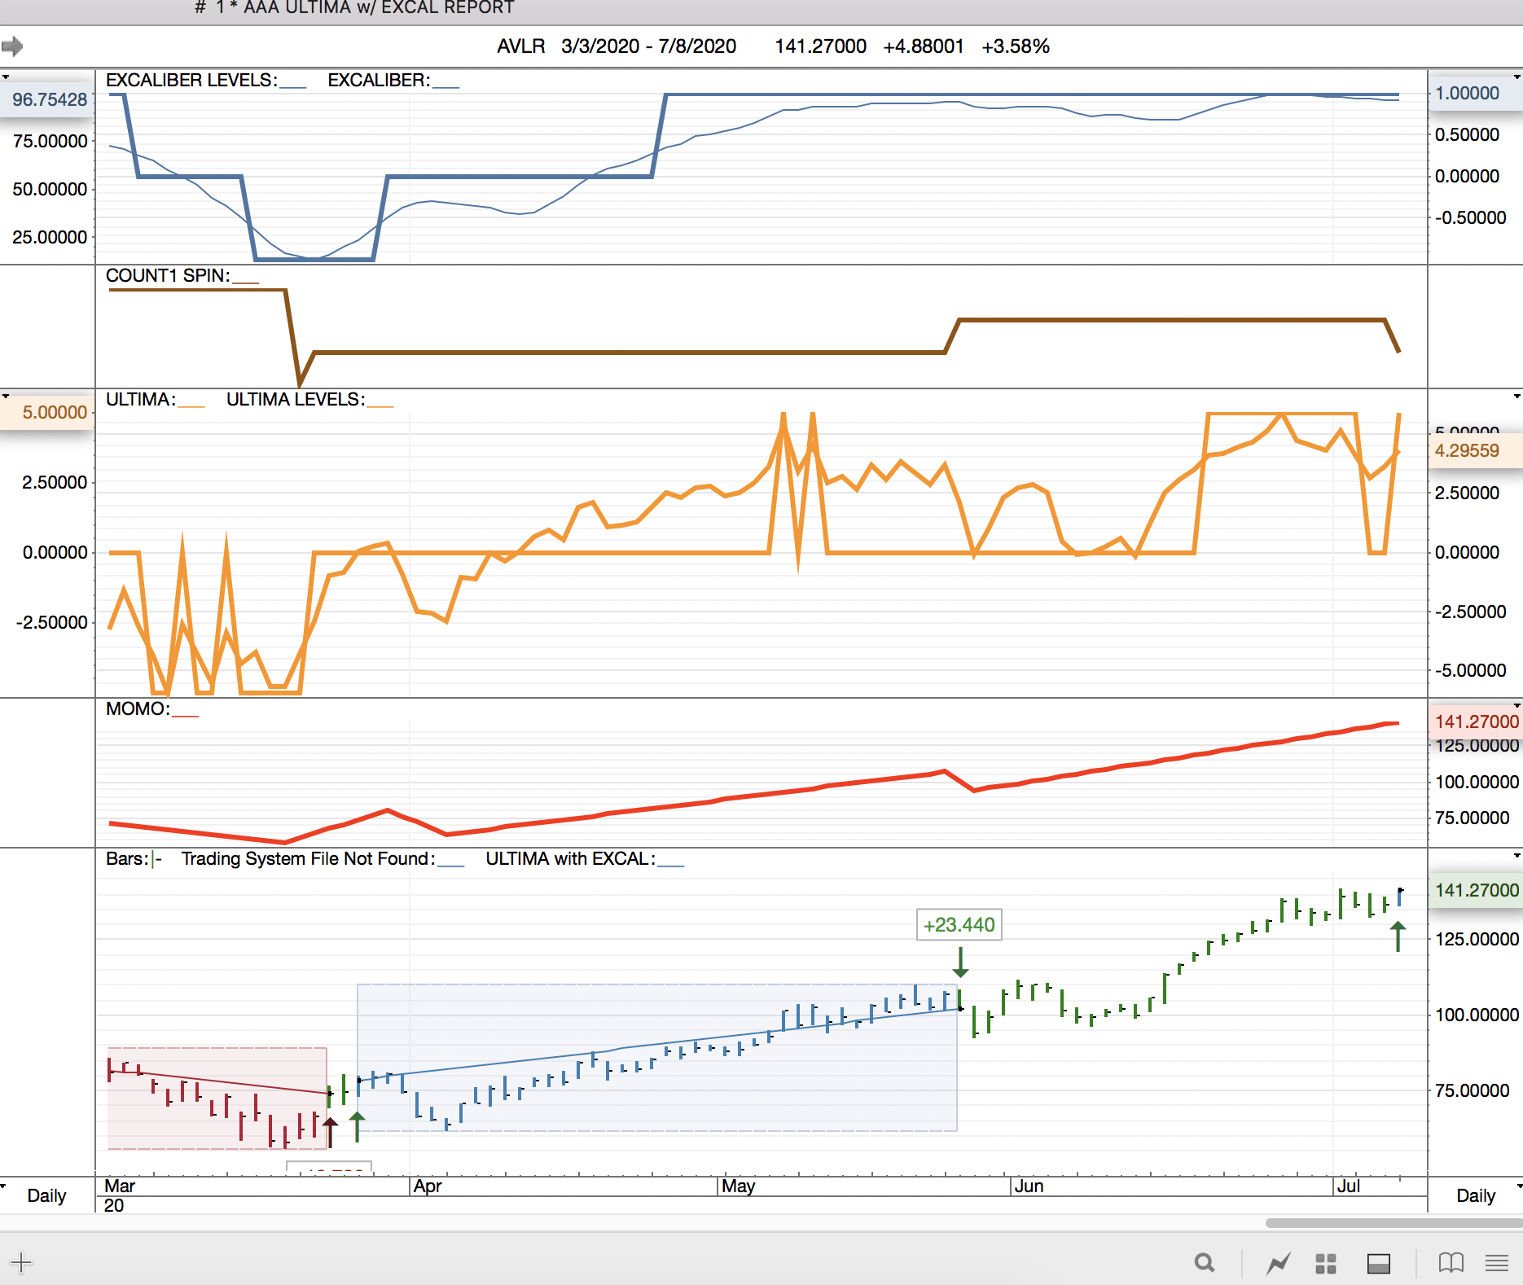1523x1285 pixels.
Task: Click the +23.440 trade profit label
Action: pyautogui.click(x=959, y=925)
